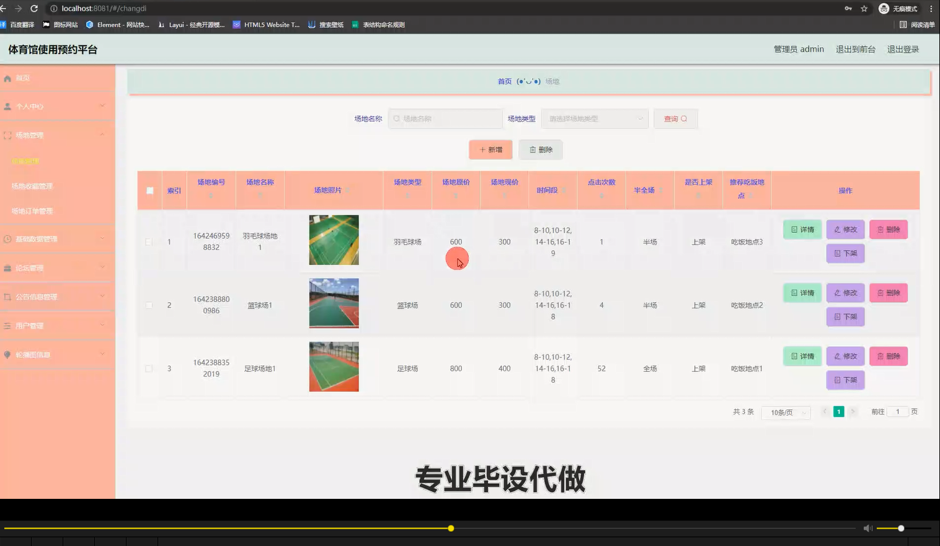Click the 查询 search button
940x546 pixels.
(675, 119)
